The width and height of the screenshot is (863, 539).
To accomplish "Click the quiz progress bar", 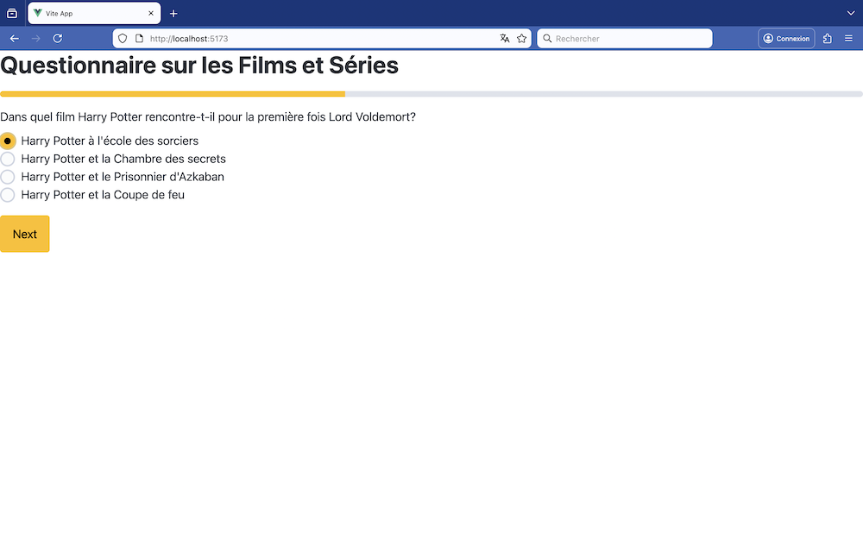I will (x=431, y=94).
